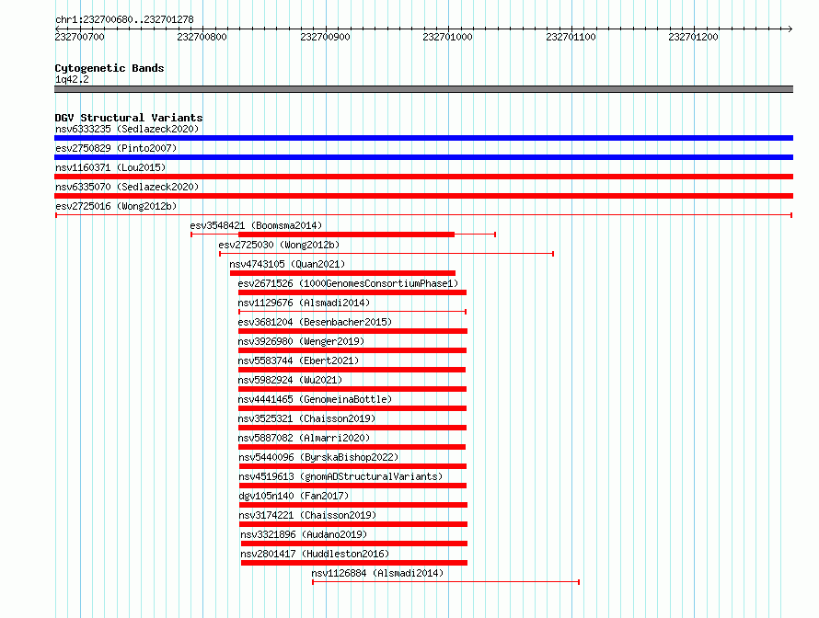This screenshot has height=618, width=819.
Task: Select nsv2801417 (Huddleston2016) variant
Action: [315, 554]
